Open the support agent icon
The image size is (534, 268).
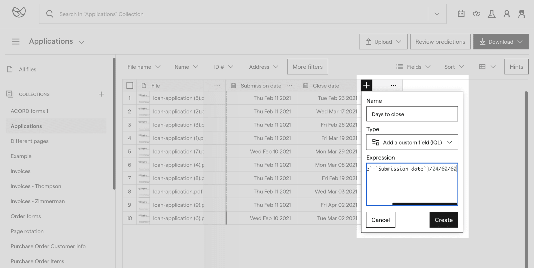[522, 14]
